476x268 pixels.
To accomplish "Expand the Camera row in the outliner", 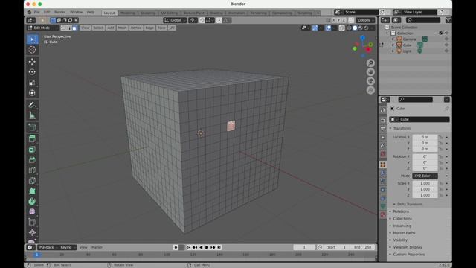I will [x=393, y=39].
